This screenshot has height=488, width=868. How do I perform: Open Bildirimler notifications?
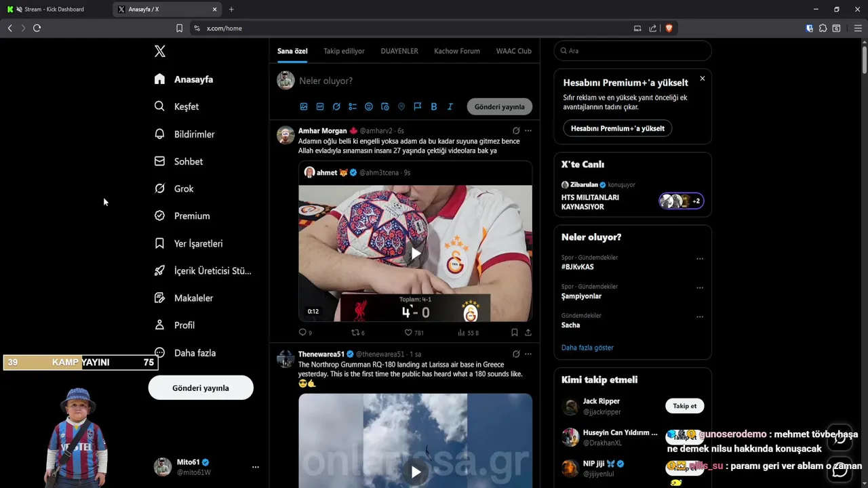point(184,134)
